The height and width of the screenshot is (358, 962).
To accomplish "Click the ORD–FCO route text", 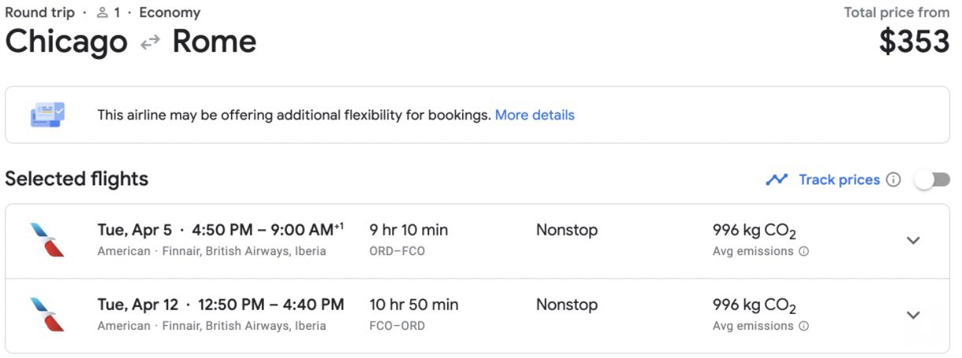I will coord(397,251).
